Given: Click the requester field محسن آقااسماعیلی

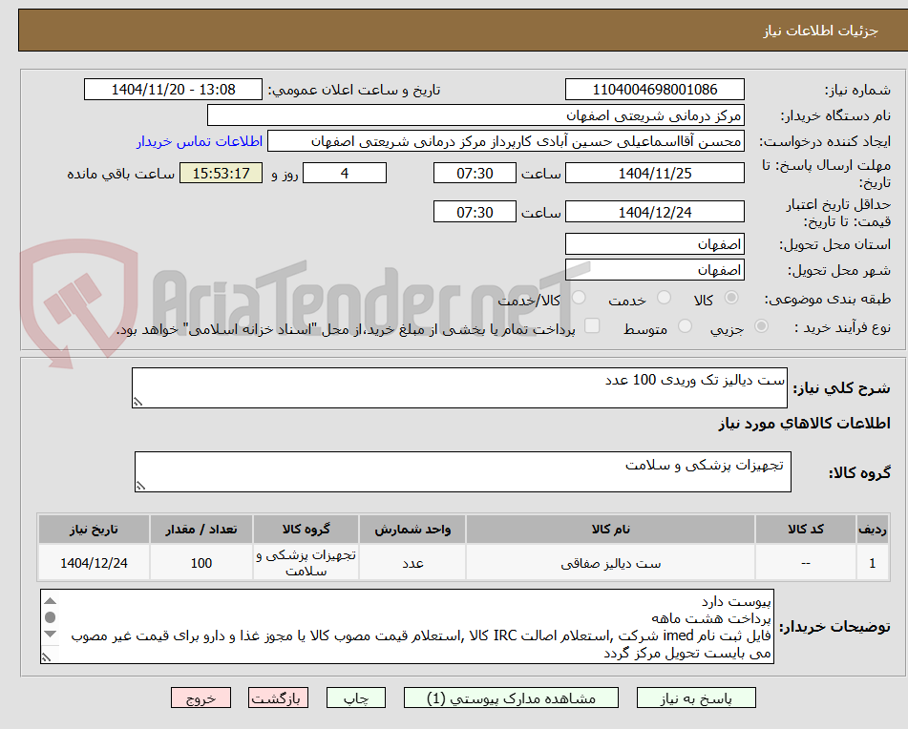Looking at the screenshot, I should [505, 141].
